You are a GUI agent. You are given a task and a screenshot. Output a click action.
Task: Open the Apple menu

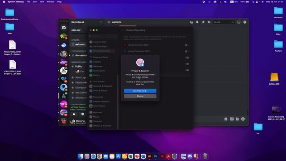[4, 2]
